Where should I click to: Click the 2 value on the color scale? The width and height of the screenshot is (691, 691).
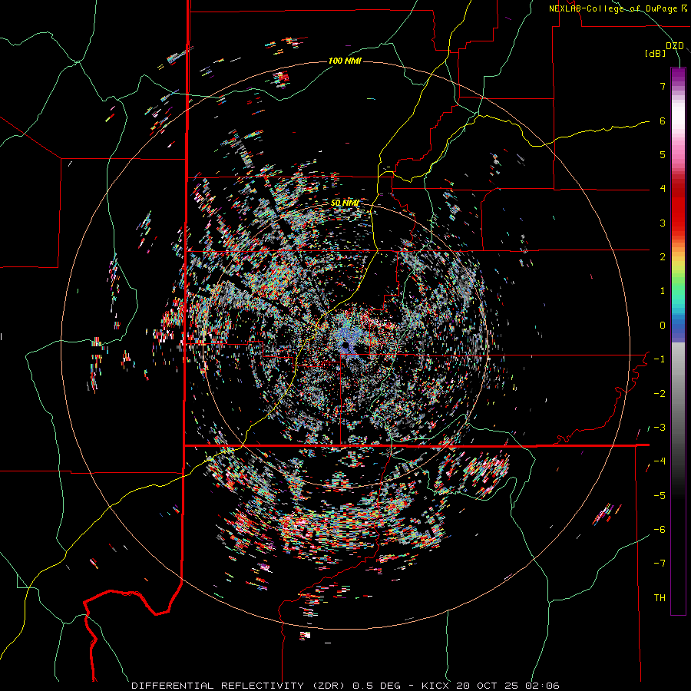tap(663, 257)
